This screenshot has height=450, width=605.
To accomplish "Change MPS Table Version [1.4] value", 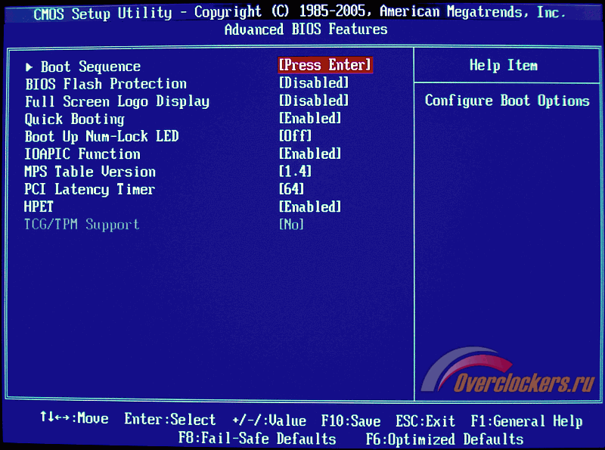I will [295, 171].
